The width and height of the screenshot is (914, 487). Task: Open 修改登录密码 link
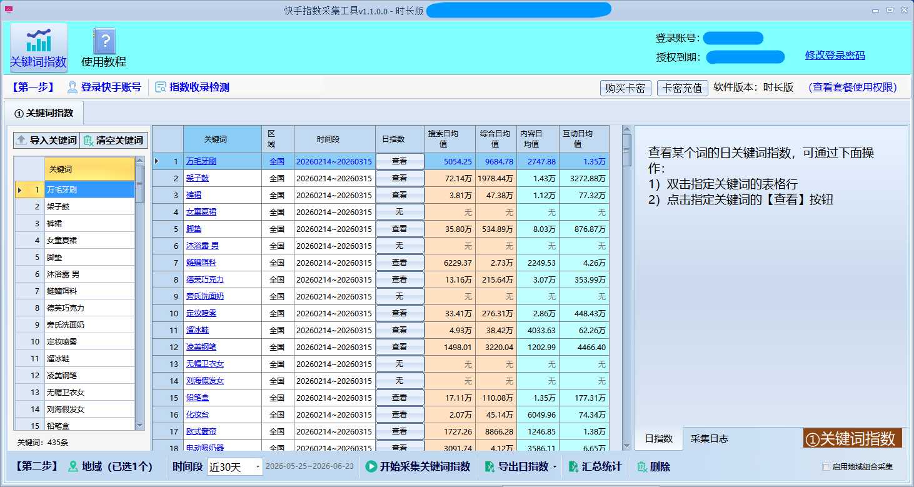pyautogui.click(x=835, y=56)
